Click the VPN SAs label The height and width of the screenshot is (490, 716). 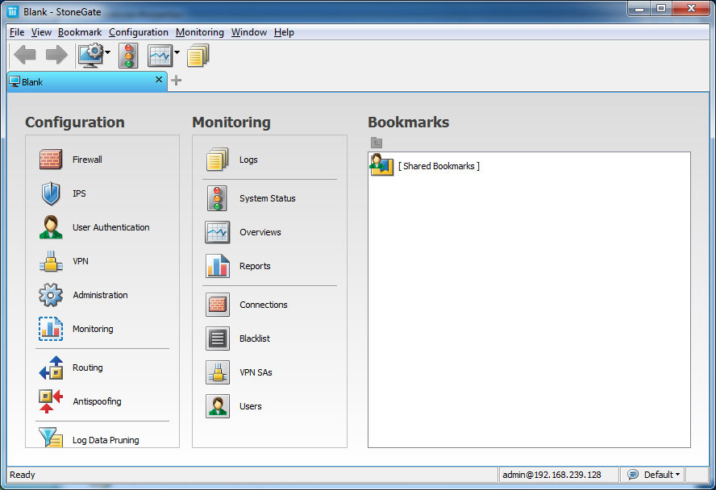[x=256, y=372]
